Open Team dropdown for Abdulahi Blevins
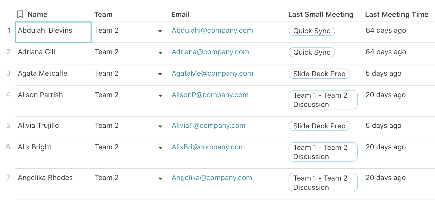The height and width of the screenshot is (201, 435). click(160, 31)
